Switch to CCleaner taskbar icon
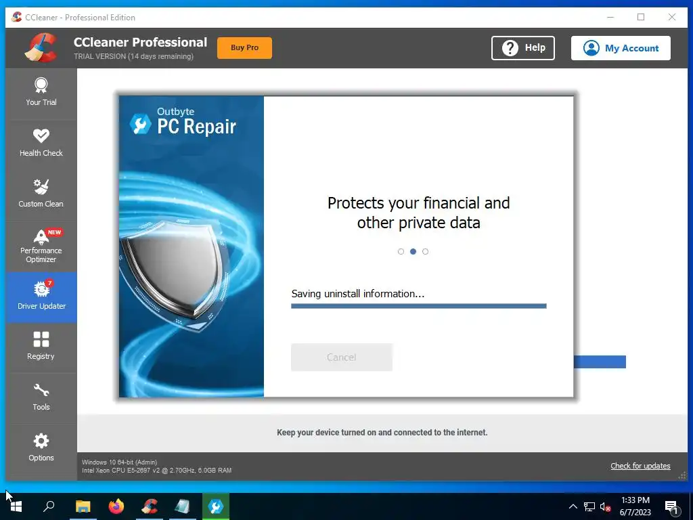This screenshot has height=520, width=693. (150, 506)
